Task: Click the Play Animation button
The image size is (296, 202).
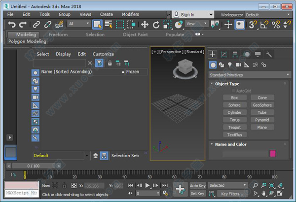Action: pyautogui.click(x=148, y=186)
